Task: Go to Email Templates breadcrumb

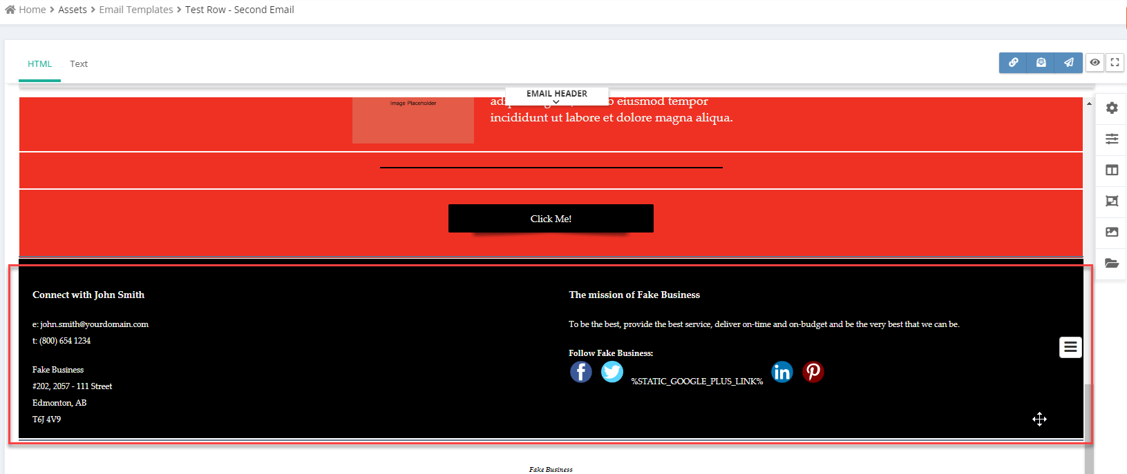Action: click(136, 10)
